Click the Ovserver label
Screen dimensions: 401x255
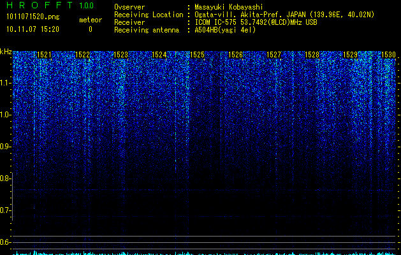click(129, 7)
